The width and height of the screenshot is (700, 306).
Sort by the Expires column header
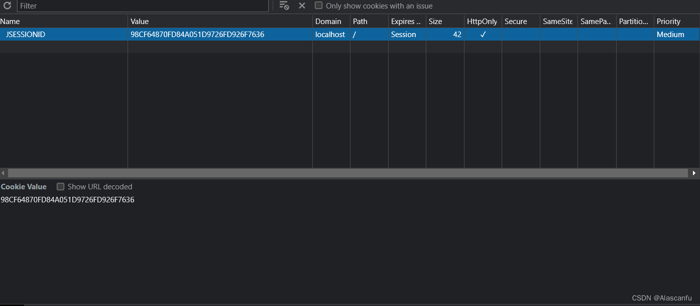click(407, 22)
